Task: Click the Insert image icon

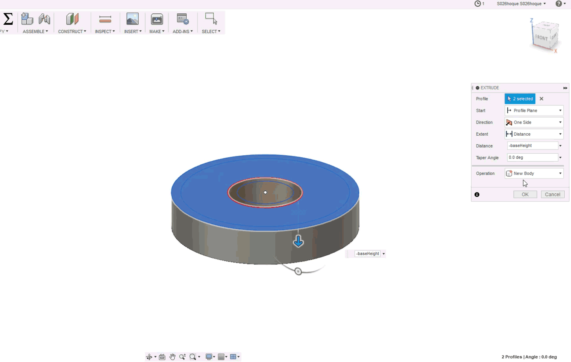Action: pos(132,19)
